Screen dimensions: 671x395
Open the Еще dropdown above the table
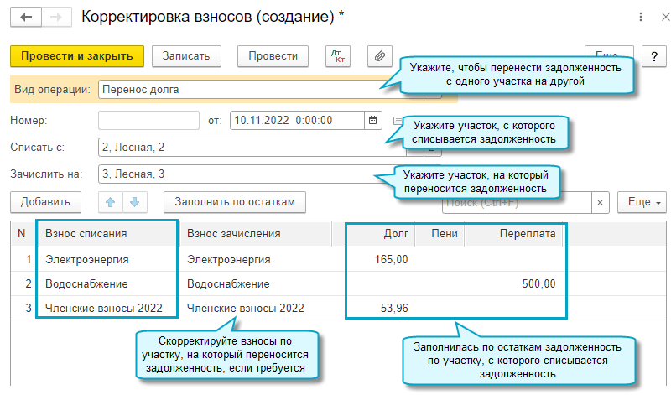[x=642, y=202]
